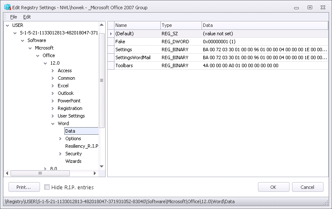Open the Edit menu
The image size is (332, 209).
(27, 17)
